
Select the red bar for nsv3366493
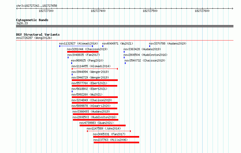pyautogui.click(x=95, y=114)
